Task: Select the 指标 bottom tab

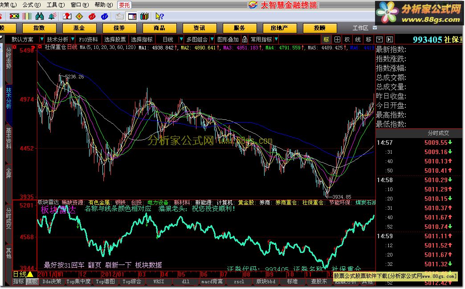Action: point(18,281)
